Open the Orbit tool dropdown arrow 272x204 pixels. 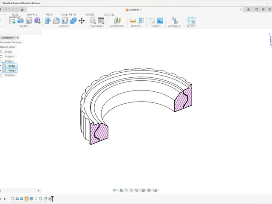[x=118, y=190]
